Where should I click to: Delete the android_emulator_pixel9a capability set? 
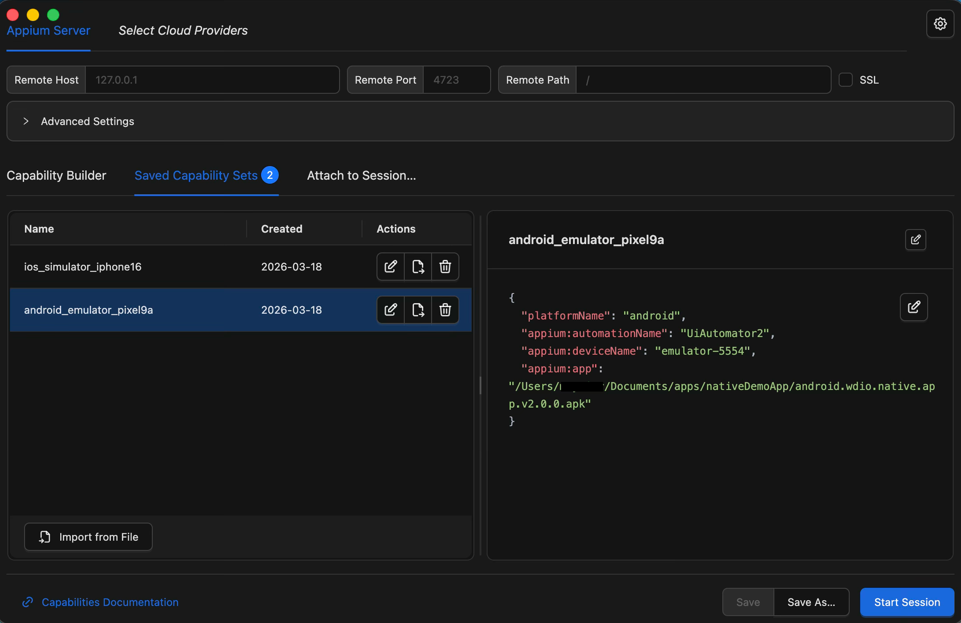[445, 310]
